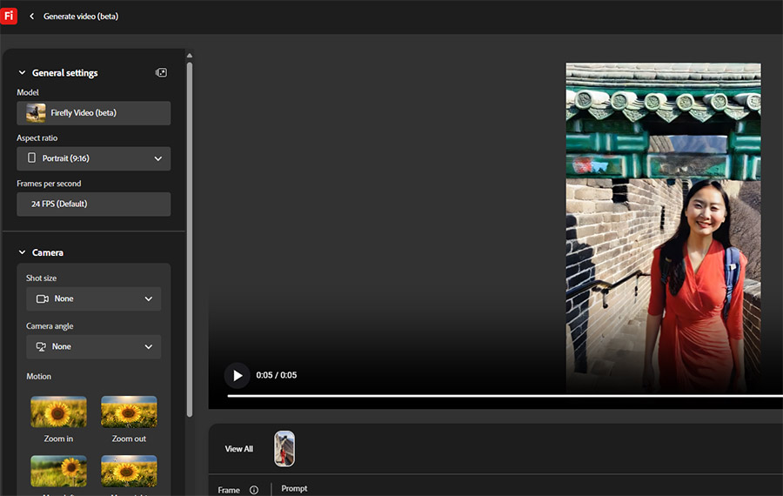Click the camera icon in Shot size field
783x496 pixels.
tap(42, 298)
